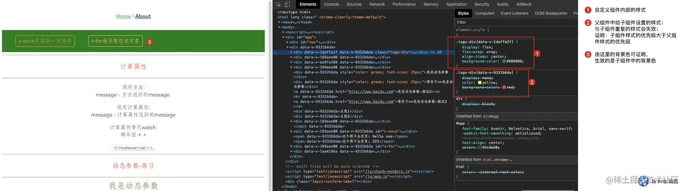Screen dimensions: 685x191
Task: Click the 调用fullName的set方法 button
Action: pos(133,148)
